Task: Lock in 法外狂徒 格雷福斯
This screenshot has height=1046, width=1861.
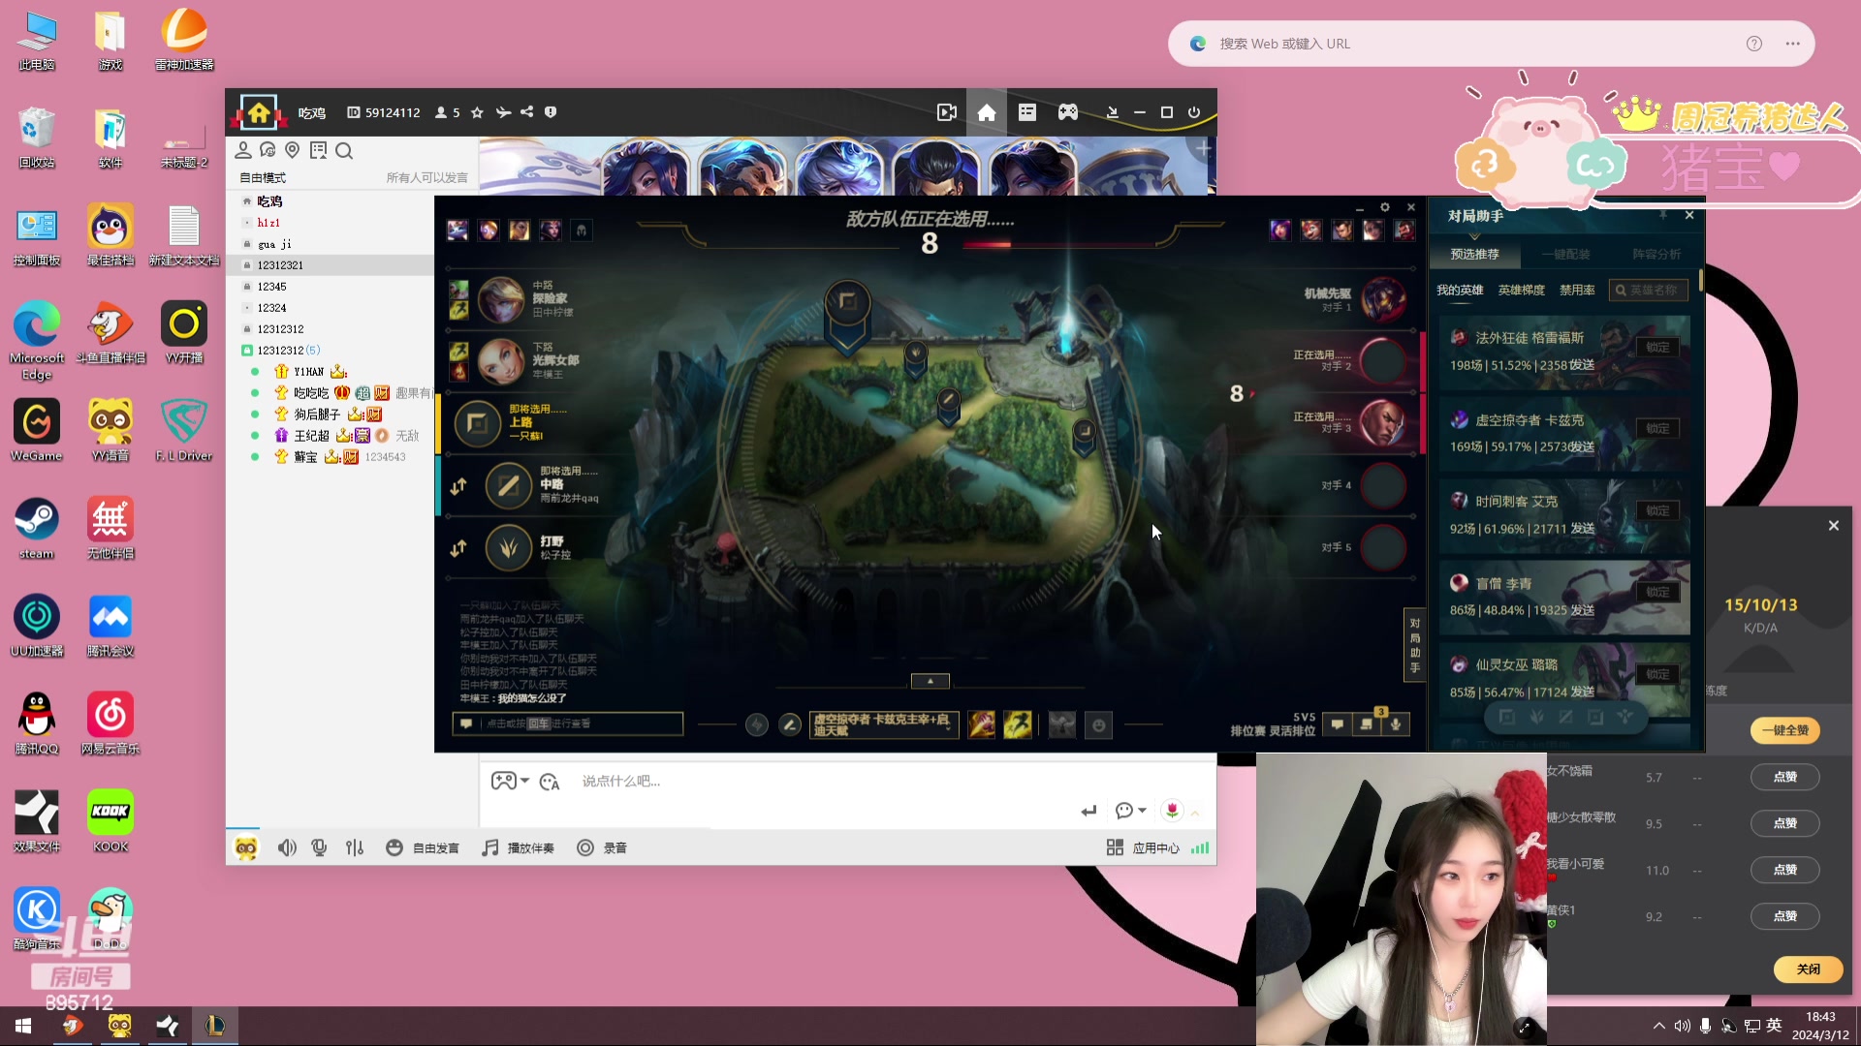Action: (1657, 347)
